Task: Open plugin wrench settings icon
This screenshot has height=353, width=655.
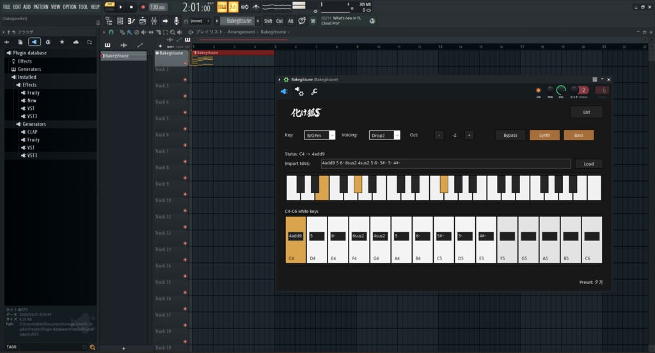Action: point(314,91)
